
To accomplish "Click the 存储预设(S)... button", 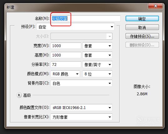I will [x=142, y=36].
